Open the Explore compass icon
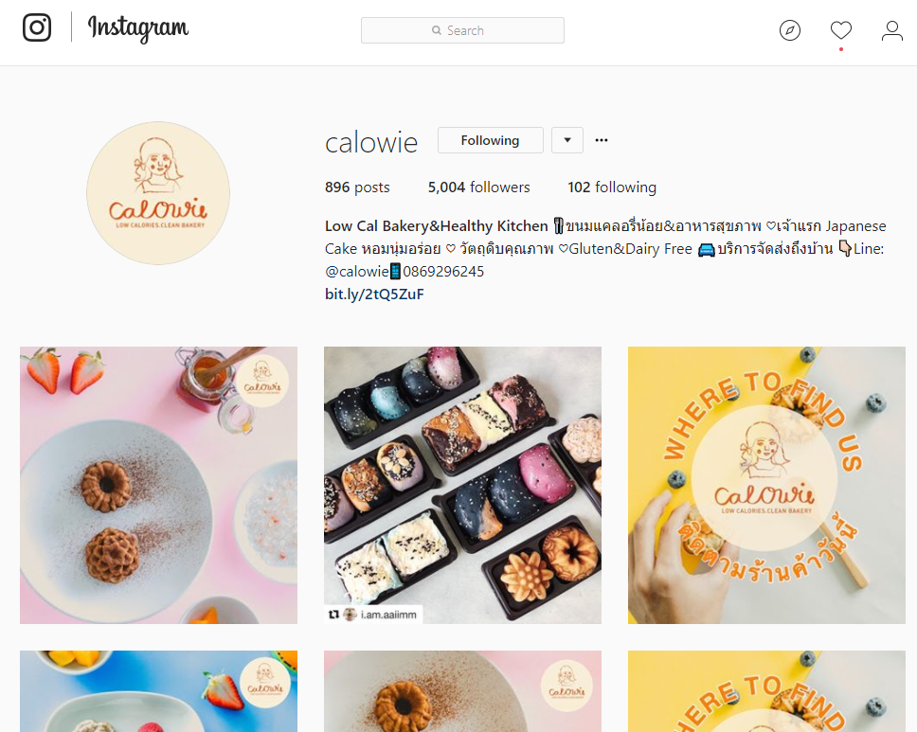 point(789,30)
